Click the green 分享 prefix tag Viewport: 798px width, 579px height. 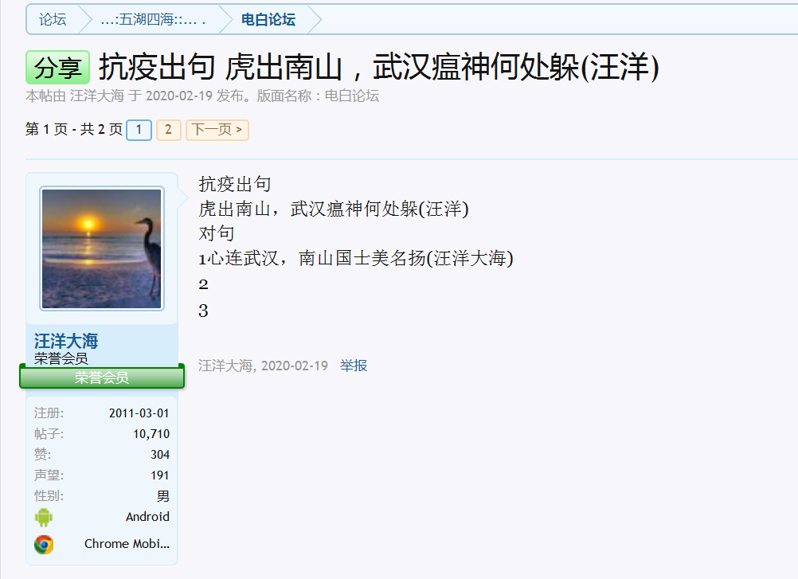57,68
